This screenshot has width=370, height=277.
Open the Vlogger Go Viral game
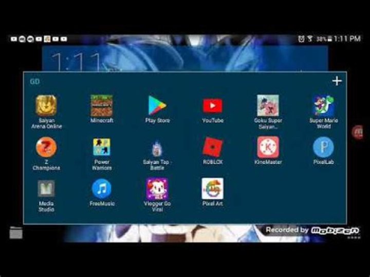click(x=157, y=189)
